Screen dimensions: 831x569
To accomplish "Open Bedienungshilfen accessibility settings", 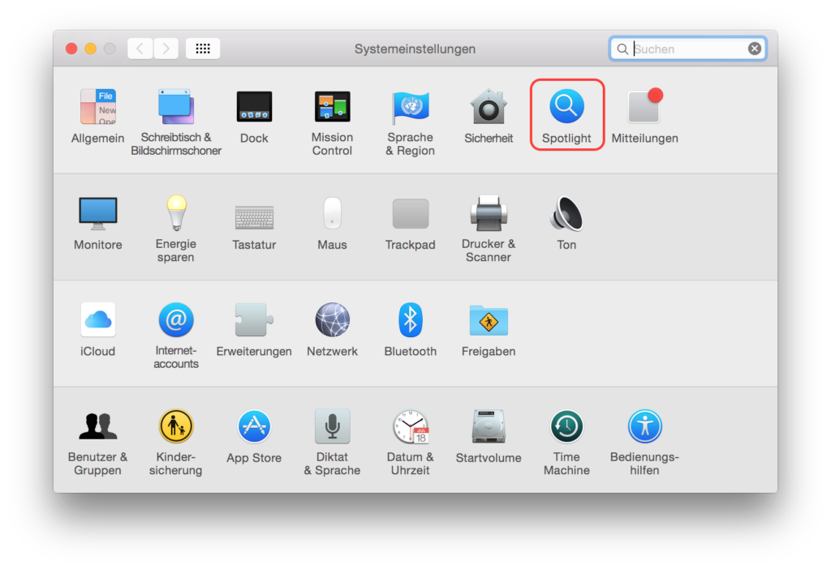I will coord(644,427).
